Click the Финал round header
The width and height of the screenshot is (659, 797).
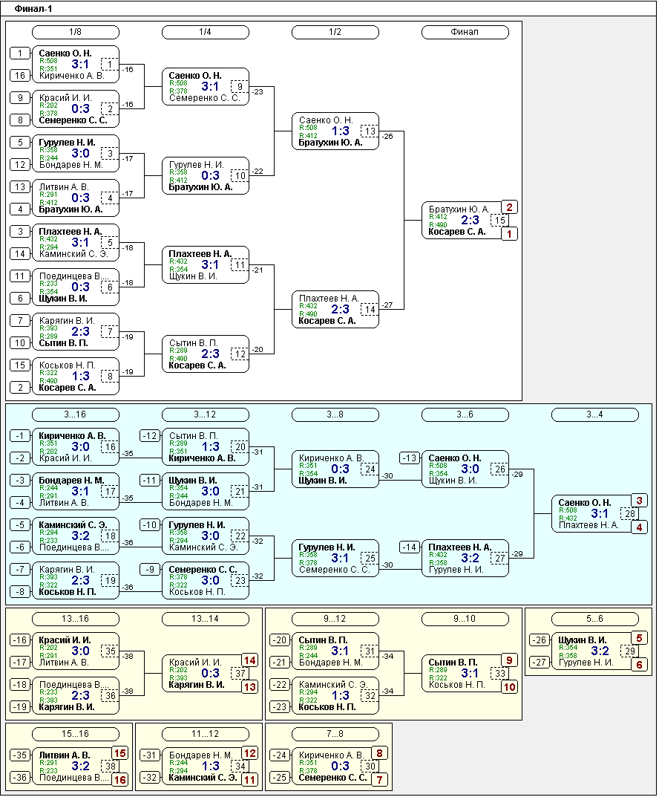point(465,32)
